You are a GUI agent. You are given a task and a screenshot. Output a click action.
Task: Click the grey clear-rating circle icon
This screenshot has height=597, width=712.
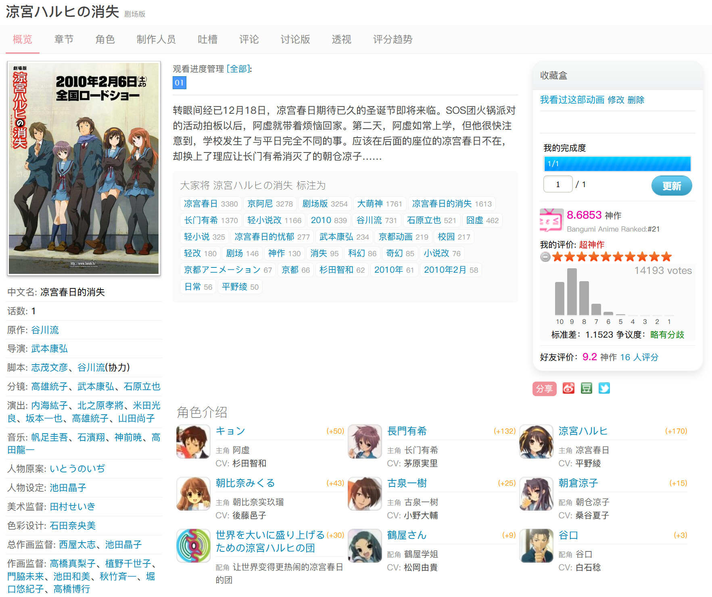coord(545,257)
